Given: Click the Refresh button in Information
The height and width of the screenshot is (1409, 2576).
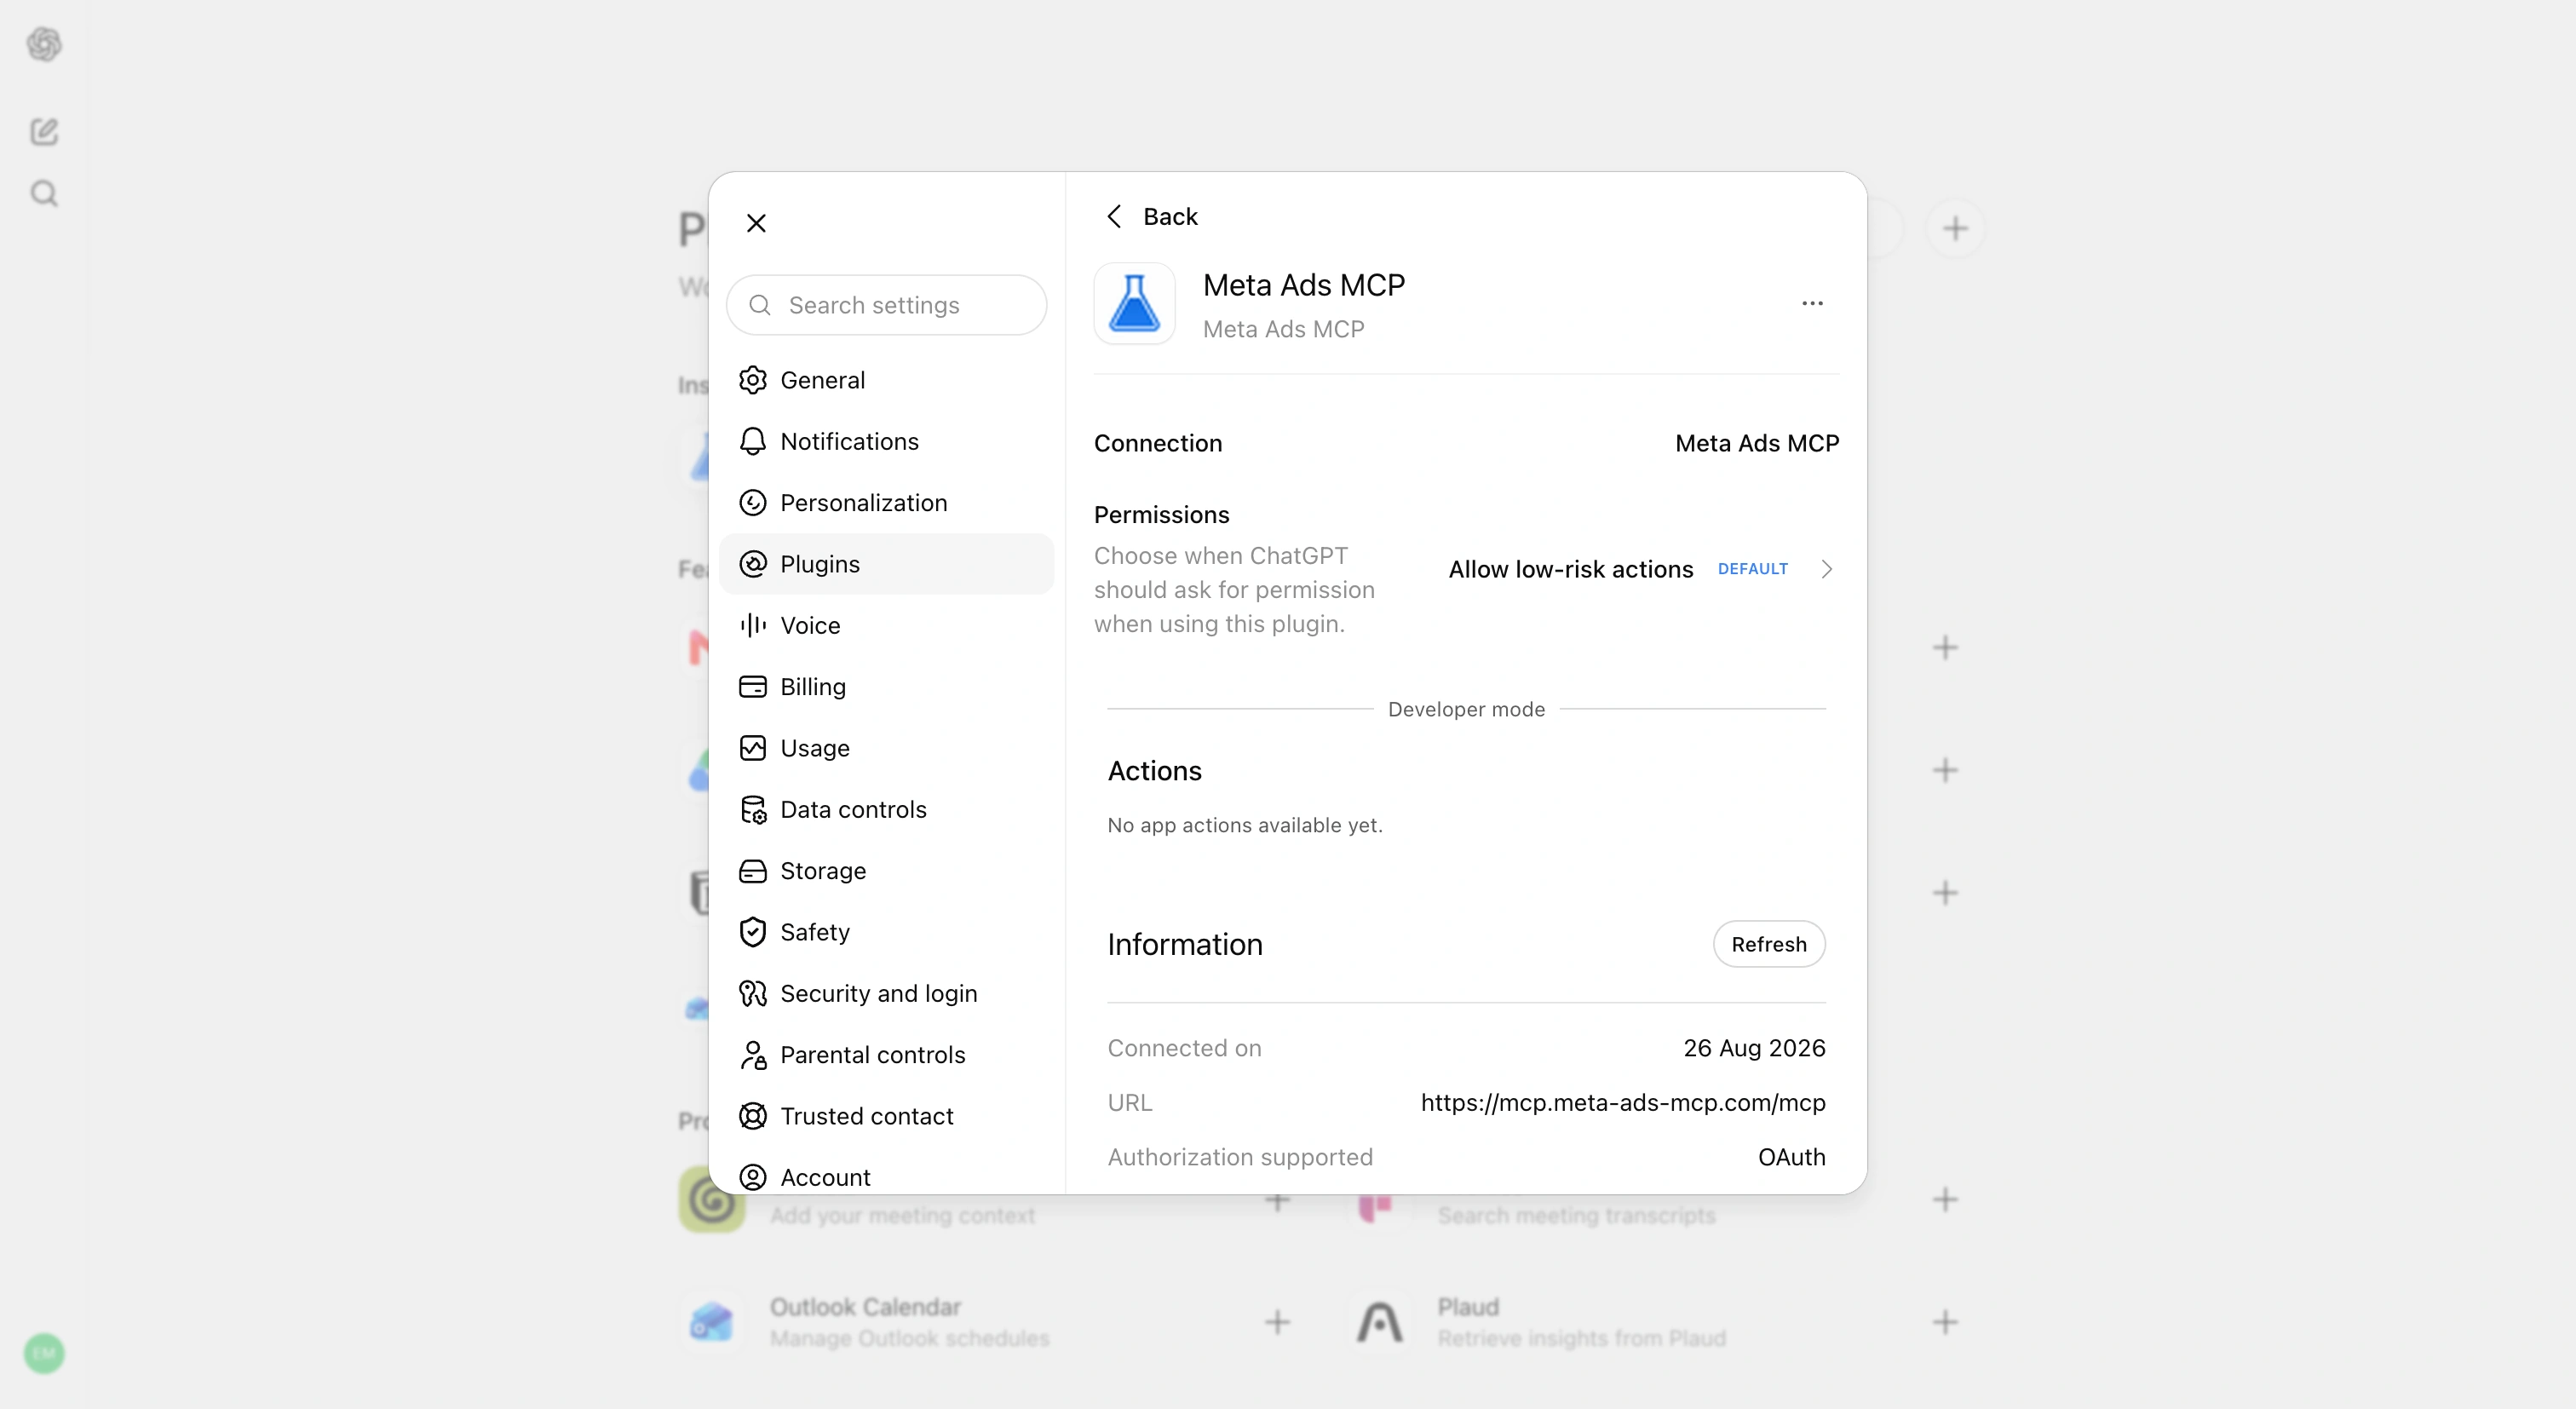Looking at the screenshot, I should click(1768, 944).
